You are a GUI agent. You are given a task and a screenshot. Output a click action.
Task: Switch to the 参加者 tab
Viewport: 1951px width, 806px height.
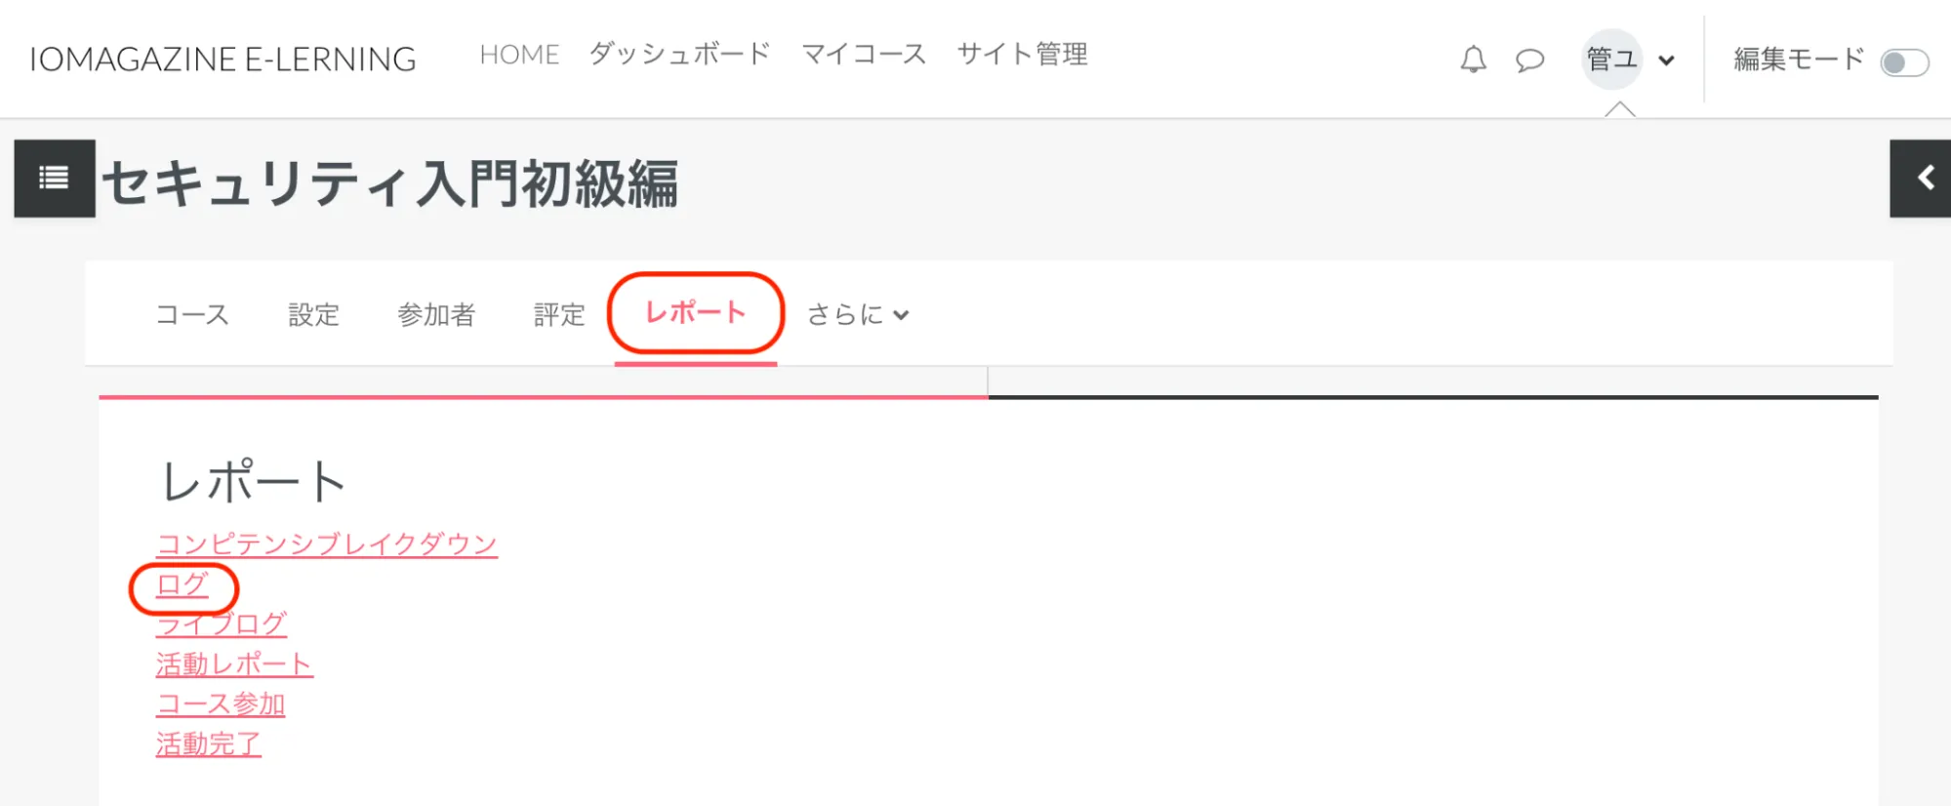436,314
